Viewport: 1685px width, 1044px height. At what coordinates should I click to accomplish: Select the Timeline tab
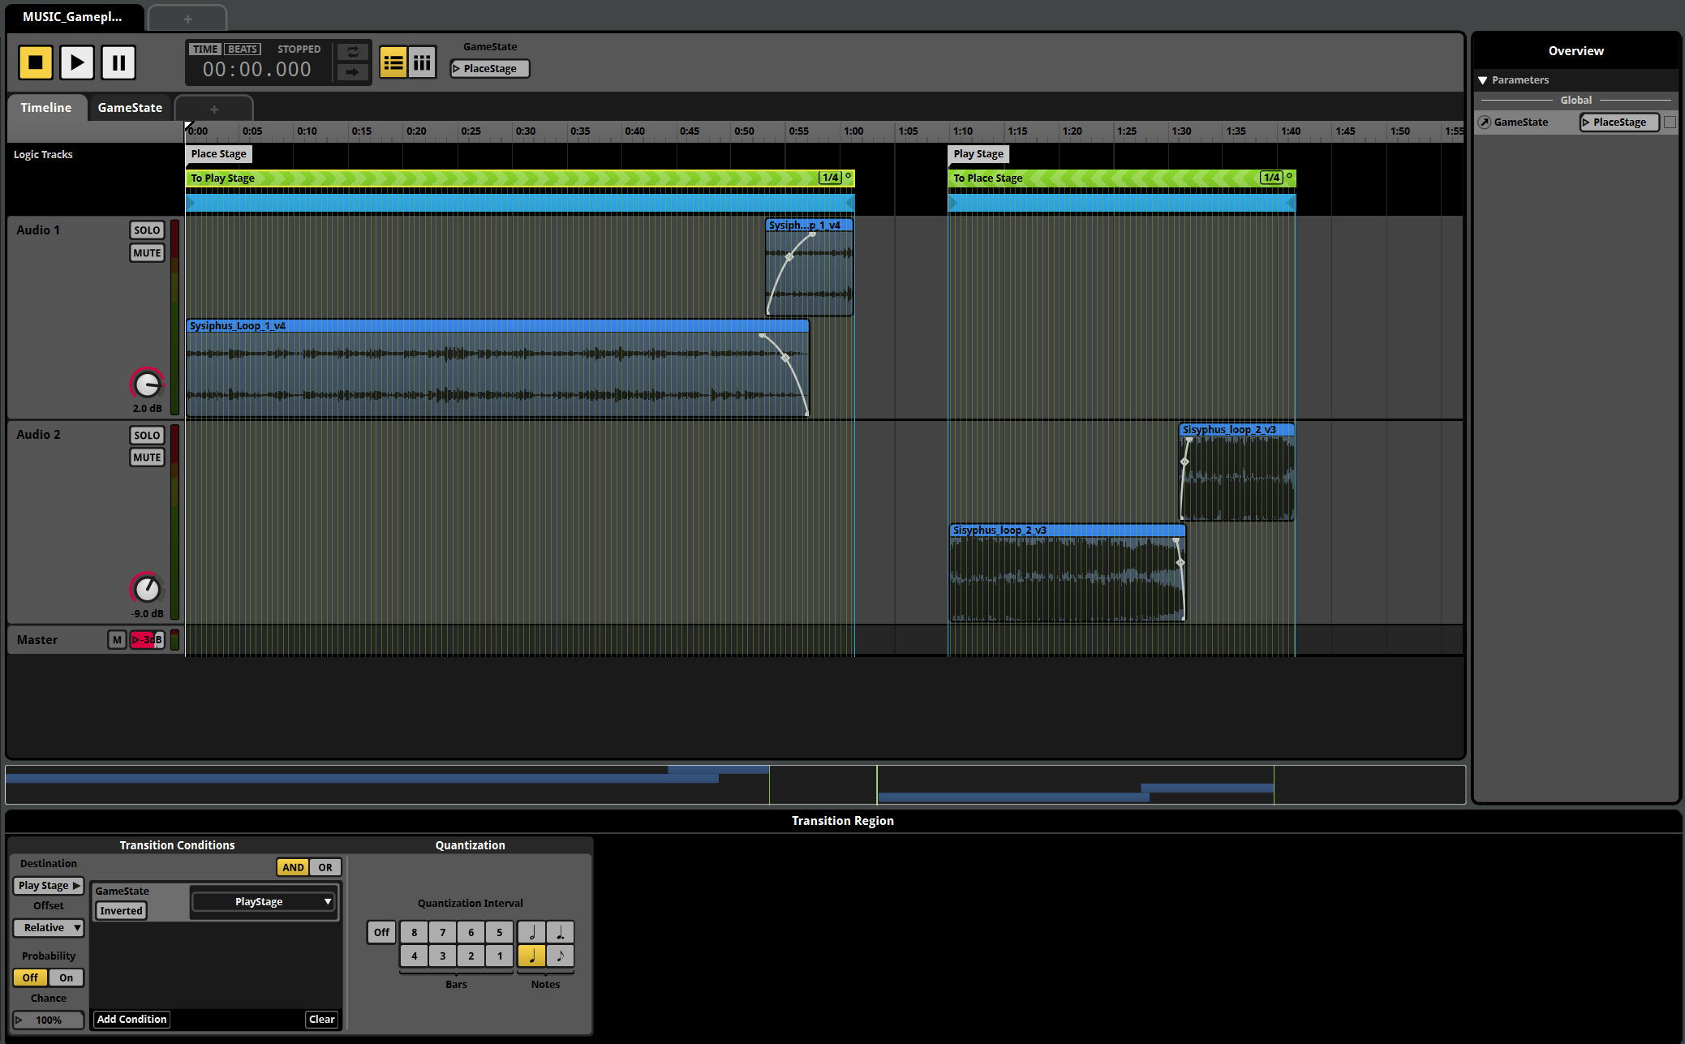pyautogui.click(x=46, y=108)
